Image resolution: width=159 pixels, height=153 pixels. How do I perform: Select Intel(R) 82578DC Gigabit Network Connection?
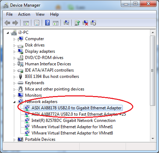click(x=73, y=121)
